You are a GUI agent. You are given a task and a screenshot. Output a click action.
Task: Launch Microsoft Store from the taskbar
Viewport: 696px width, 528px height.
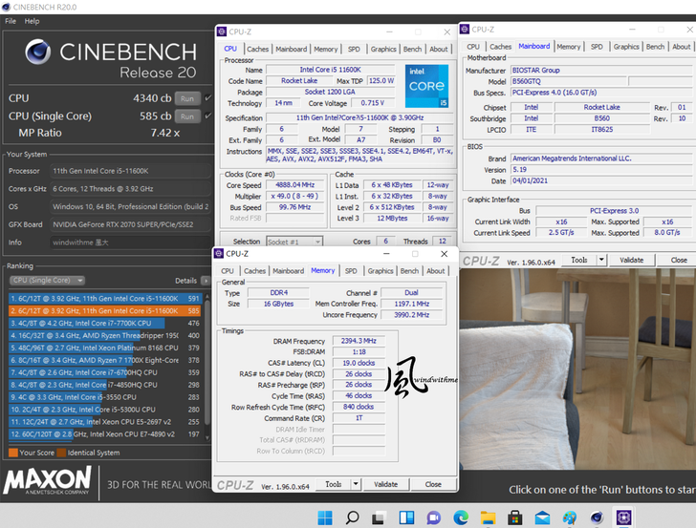(x=513, y=517)
